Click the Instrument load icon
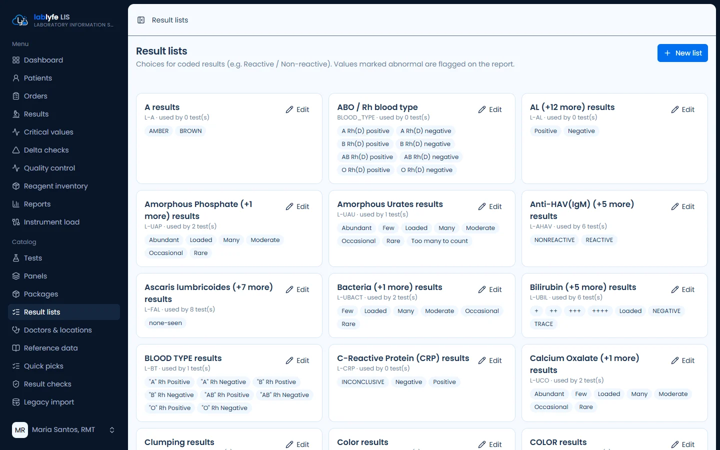This screenshot has height=450, width=720. click(x=16, y=222)
